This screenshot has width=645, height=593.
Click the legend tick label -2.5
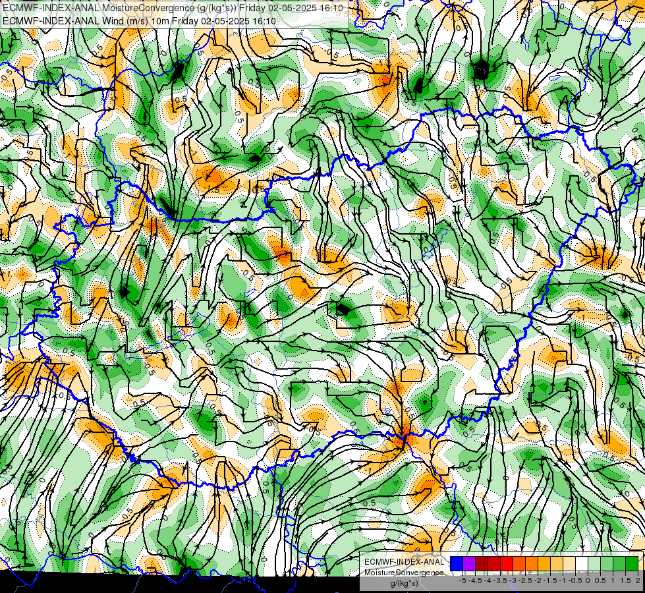pyautogui.click(x=525, y=580)
